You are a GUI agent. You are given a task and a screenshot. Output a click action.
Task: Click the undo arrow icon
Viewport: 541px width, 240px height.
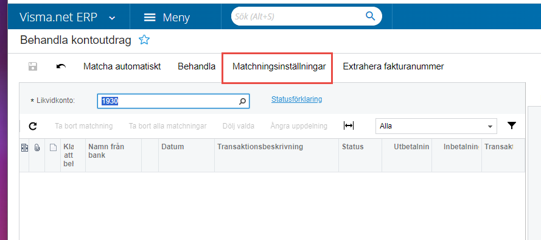(61, 66)
